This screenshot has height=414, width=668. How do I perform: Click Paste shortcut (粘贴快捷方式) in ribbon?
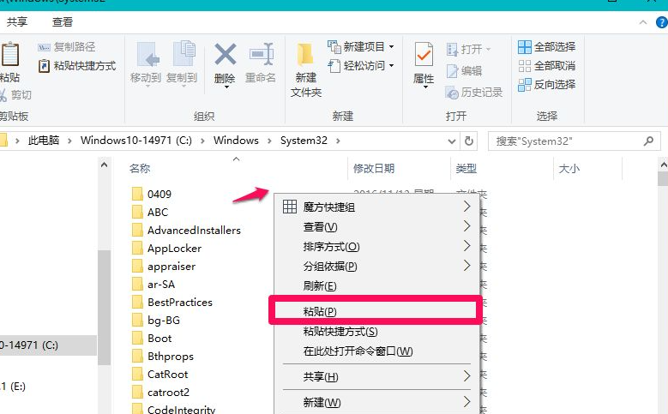pyautogui.click(x=77, y=66)
